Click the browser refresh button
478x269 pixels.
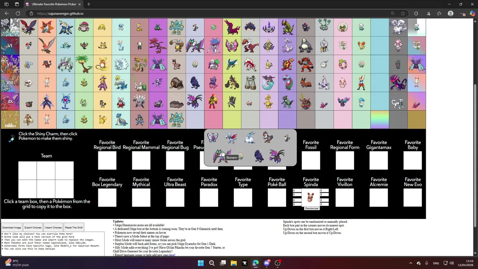[18, 13]
